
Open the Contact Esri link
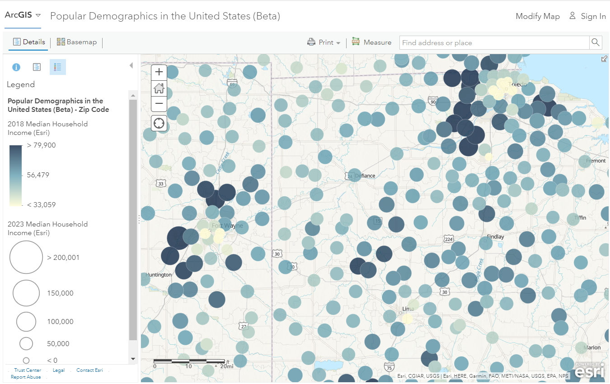tap(89, 370)
